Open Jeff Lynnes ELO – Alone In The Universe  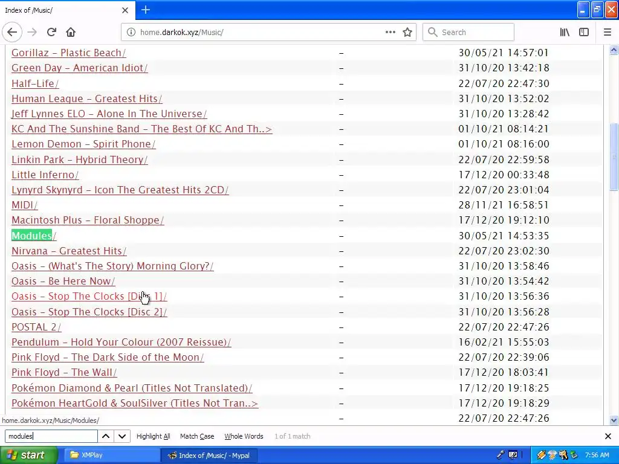(x=109, y=114)
